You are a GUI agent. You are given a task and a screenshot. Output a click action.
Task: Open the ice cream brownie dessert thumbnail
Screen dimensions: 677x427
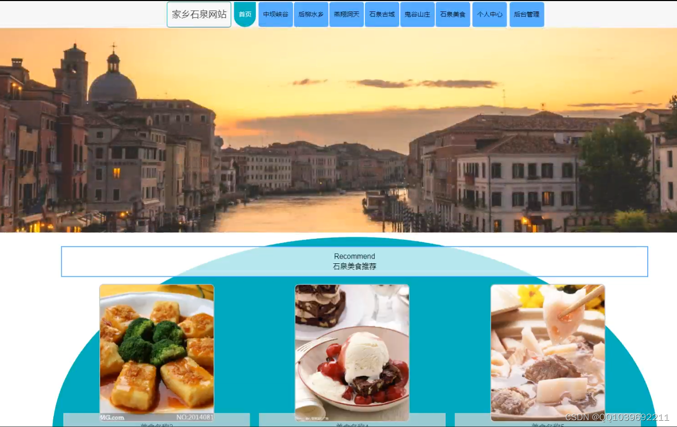click(x=352, y=352)
